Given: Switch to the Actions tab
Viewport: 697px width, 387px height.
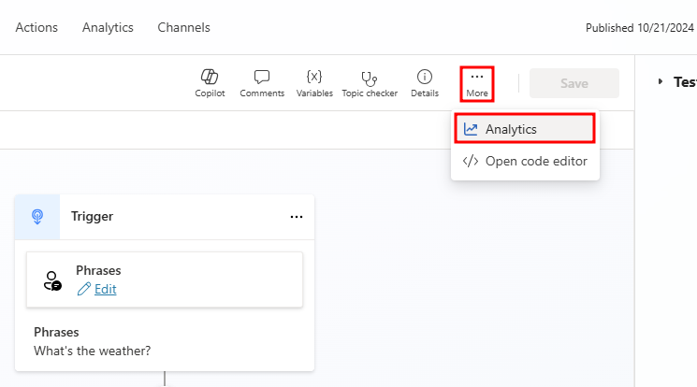Looking at the screenshot, I should click(36, 27).
